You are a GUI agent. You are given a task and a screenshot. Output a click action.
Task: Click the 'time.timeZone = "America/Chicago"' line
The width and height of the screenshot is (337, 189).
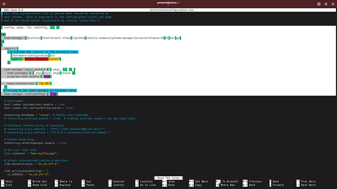[x=31, y=153]
